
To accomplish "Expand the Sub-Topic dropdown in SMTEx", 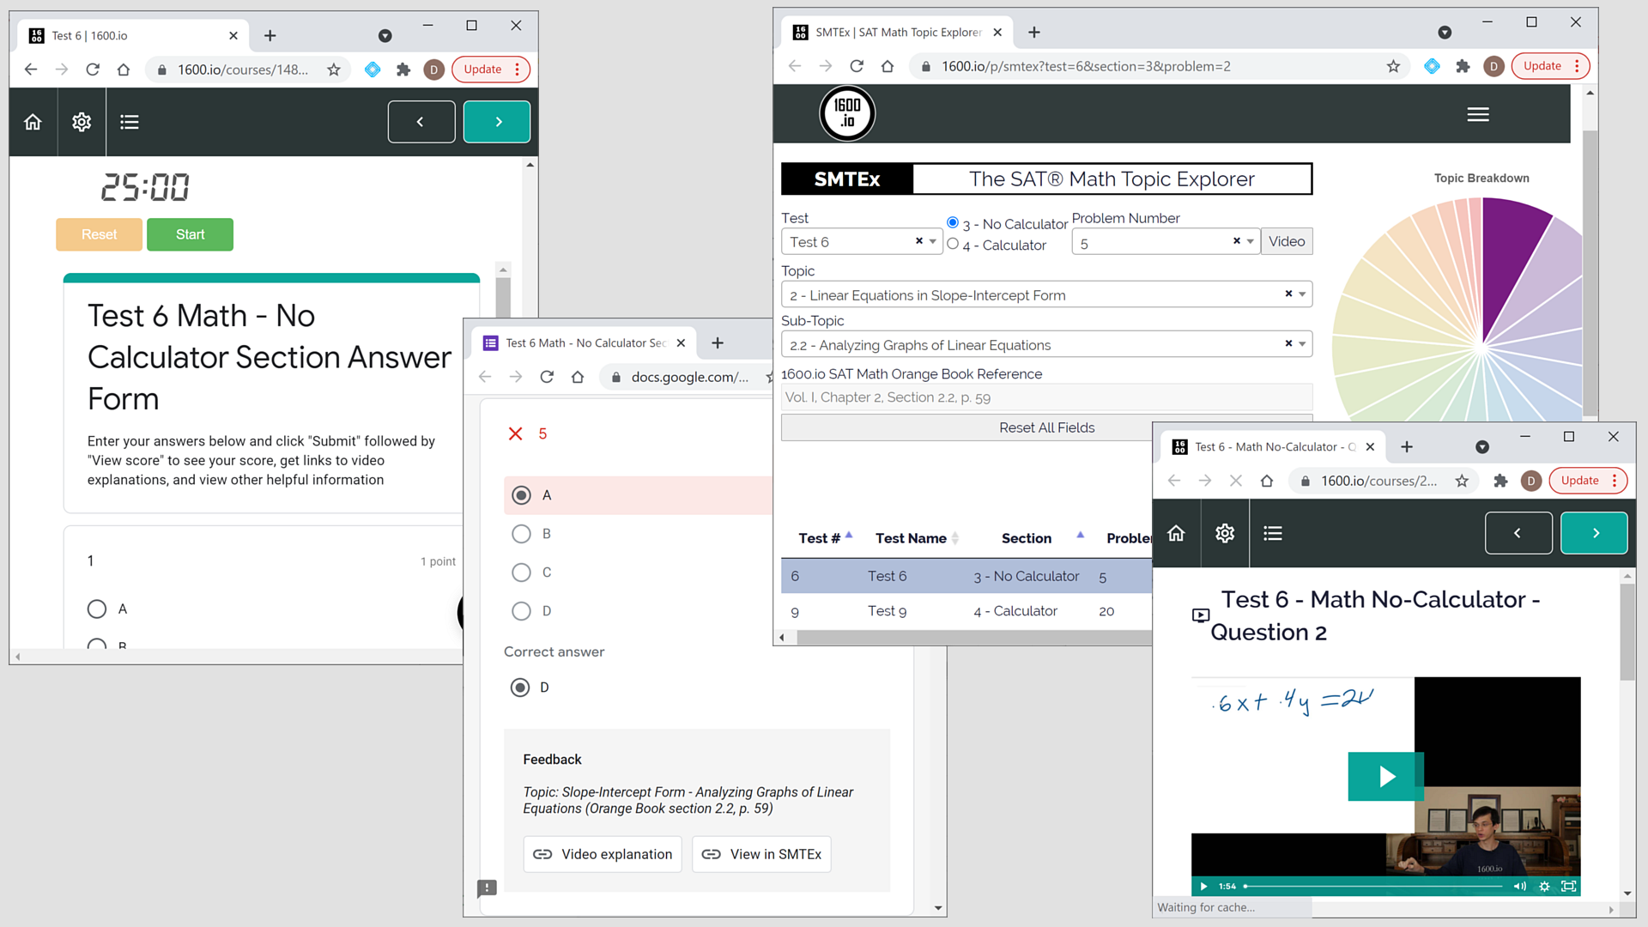I will (1302, 344).
